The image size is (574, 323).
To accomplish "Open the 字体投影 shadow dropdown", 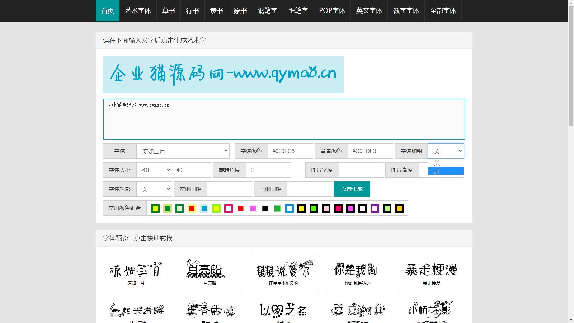I will click(155, 189).
